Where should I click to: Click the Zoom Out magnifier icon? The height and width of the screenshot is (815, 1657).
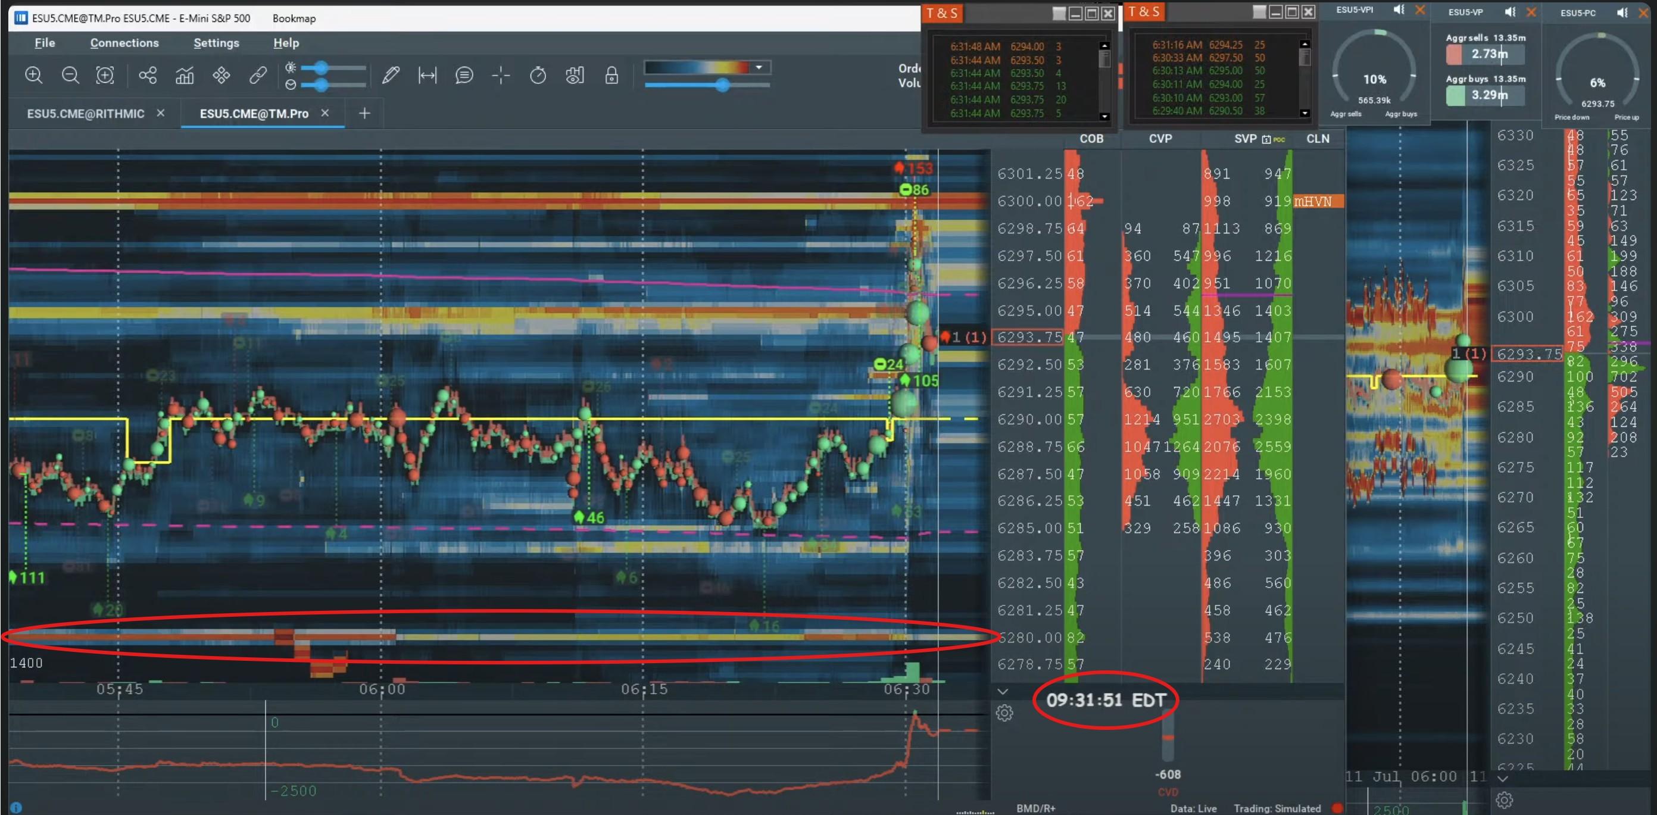(70, 75)
